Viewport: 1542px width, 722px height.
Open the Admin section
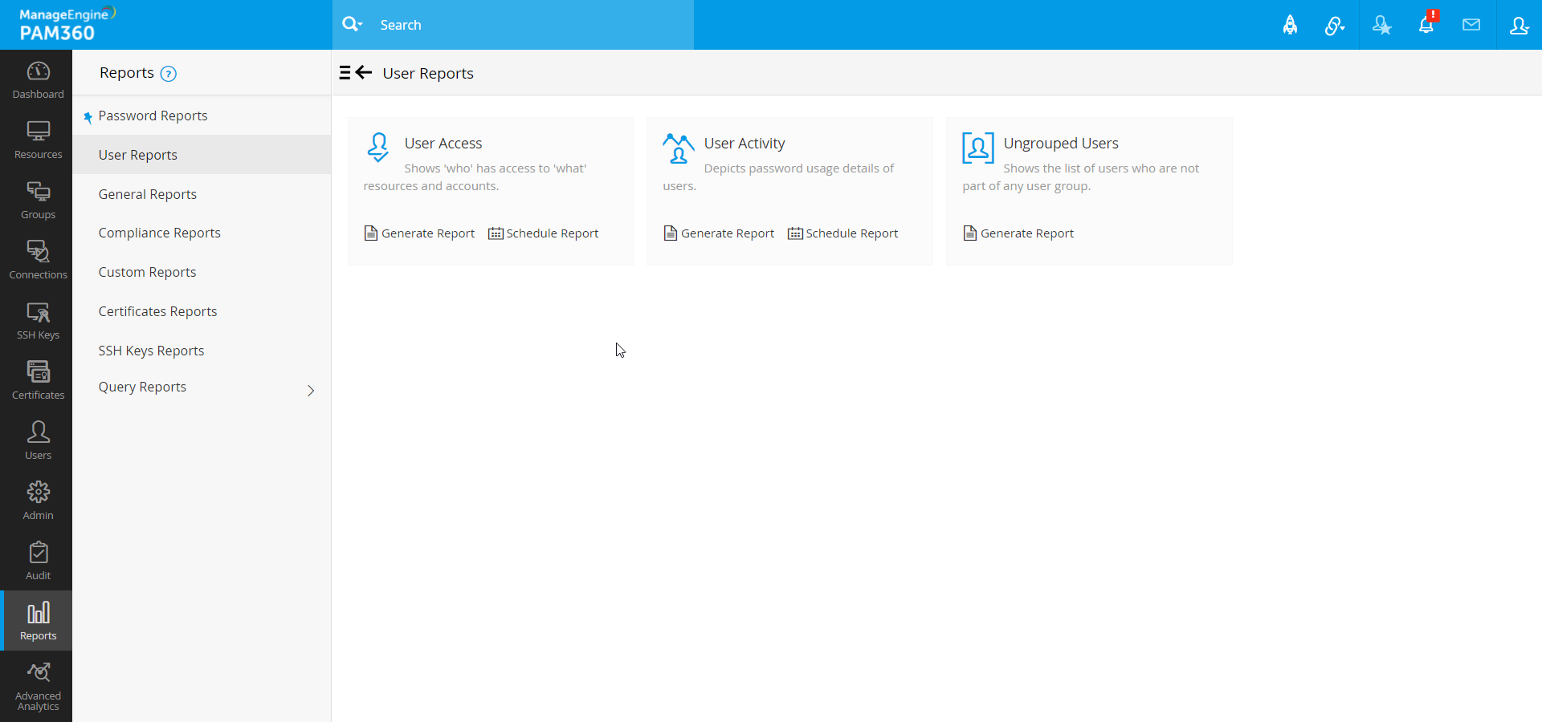37,499
